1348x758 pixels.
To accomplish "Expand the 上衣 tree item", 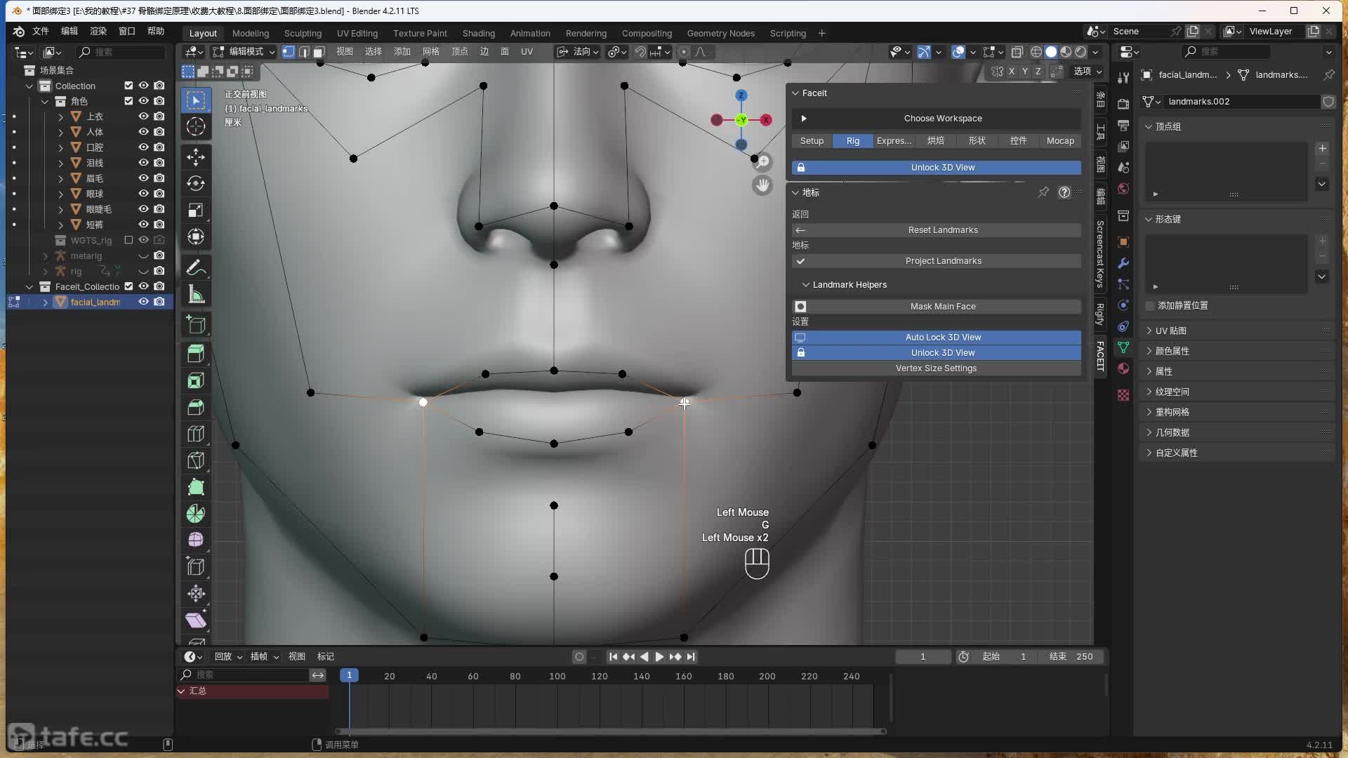I will (x=60, y=117).
